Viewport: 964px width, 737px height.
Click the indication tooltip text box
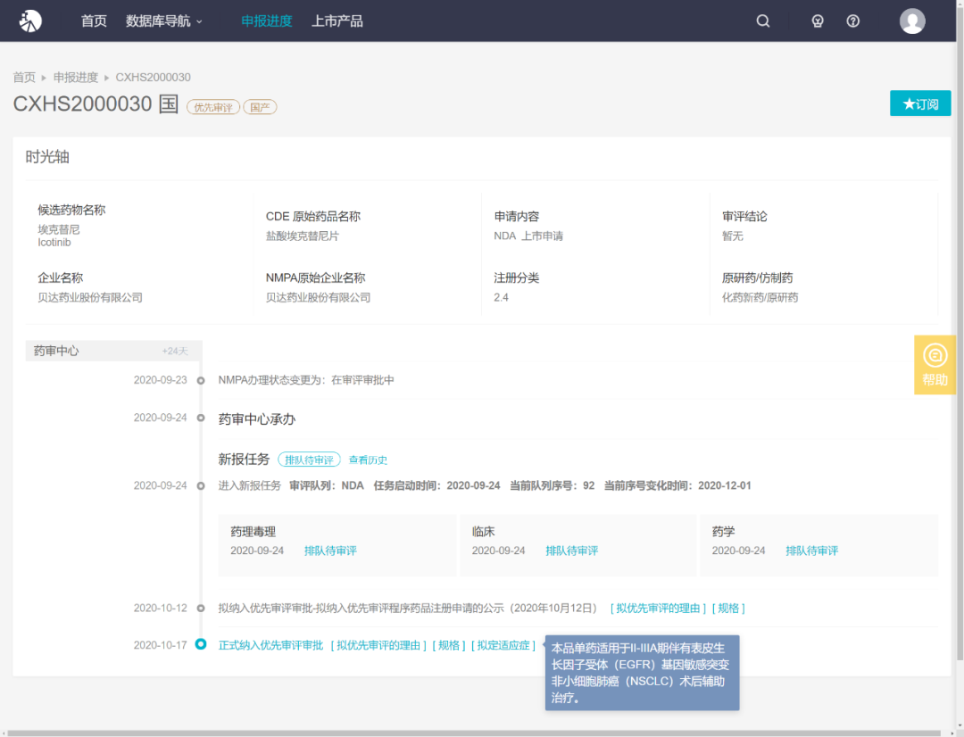[643, 673]
